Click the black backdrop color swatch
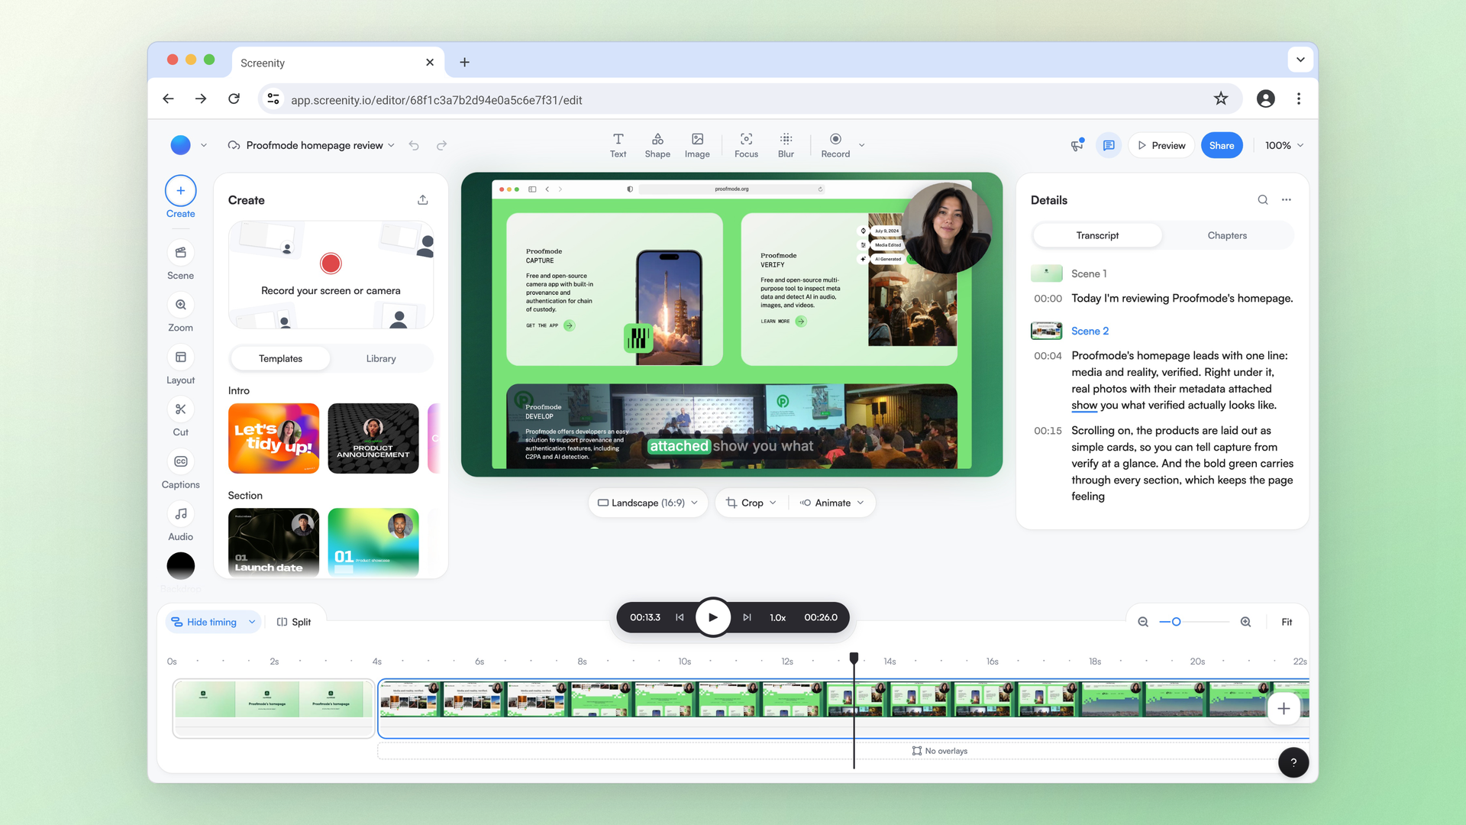The image size is (1466, 825). coord(181,566)
